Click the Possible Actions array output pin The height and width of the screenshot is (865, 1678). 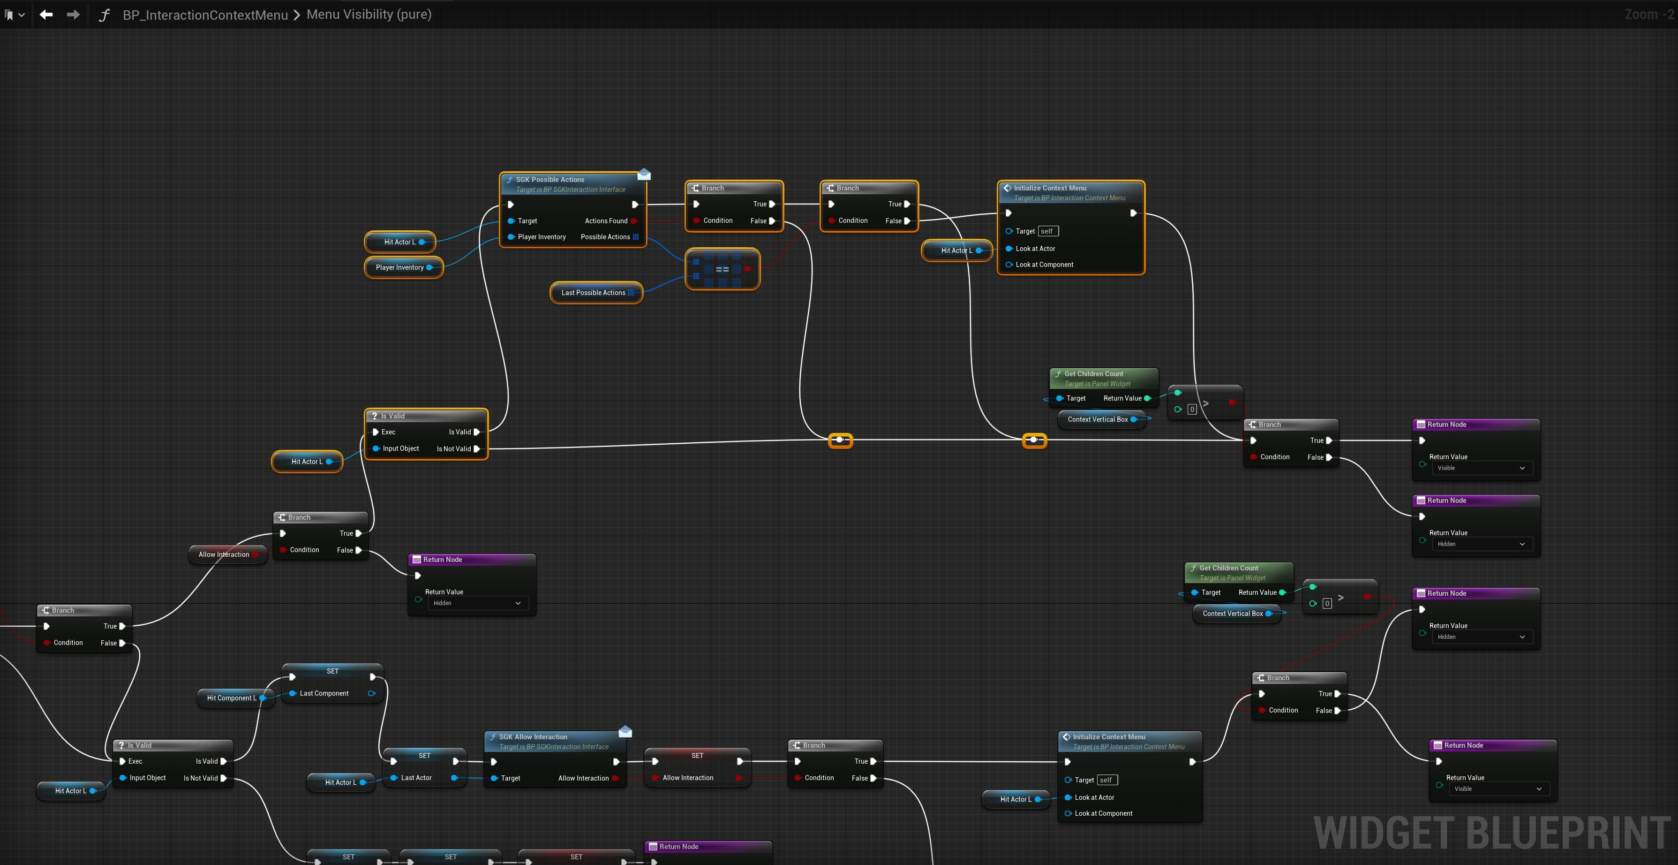[x=636, y=237]
